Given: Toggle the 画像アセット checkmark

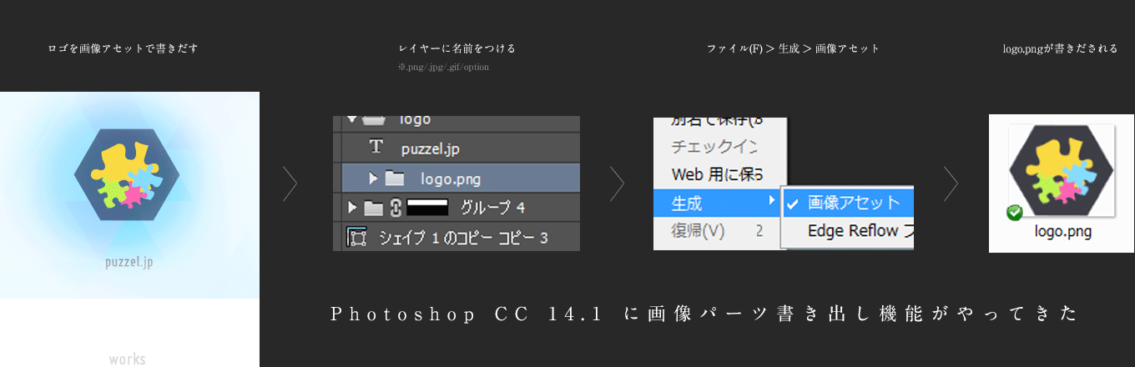Looking at the screenshot, I should (x=792, y=203).
